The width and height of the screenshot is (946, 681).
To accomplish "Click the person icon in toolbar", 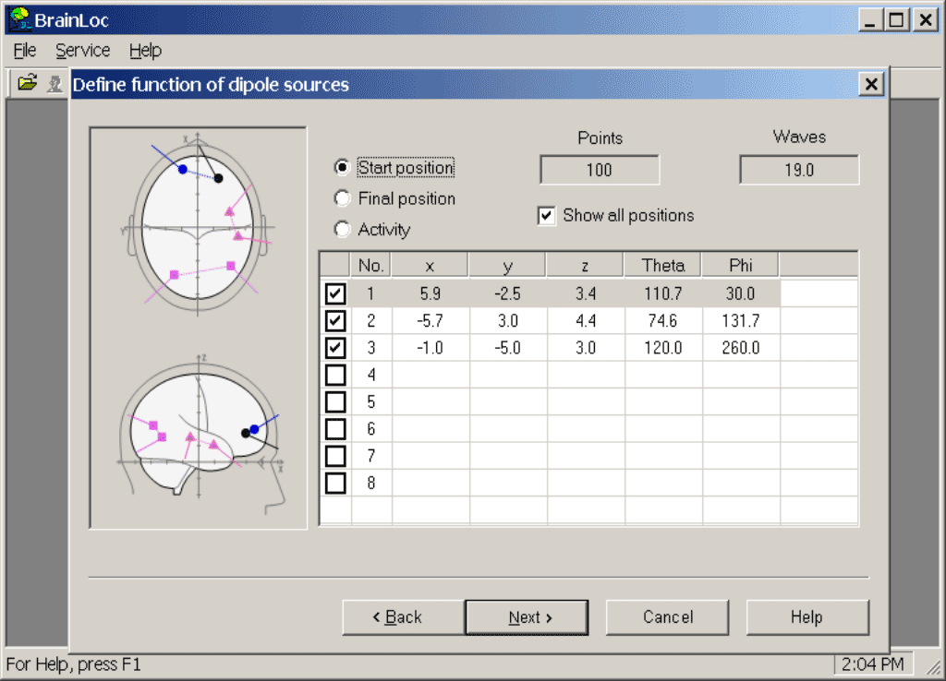I will (55, 83).
